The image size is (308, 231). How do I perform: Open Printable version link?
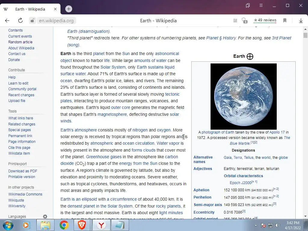point(22,177)
